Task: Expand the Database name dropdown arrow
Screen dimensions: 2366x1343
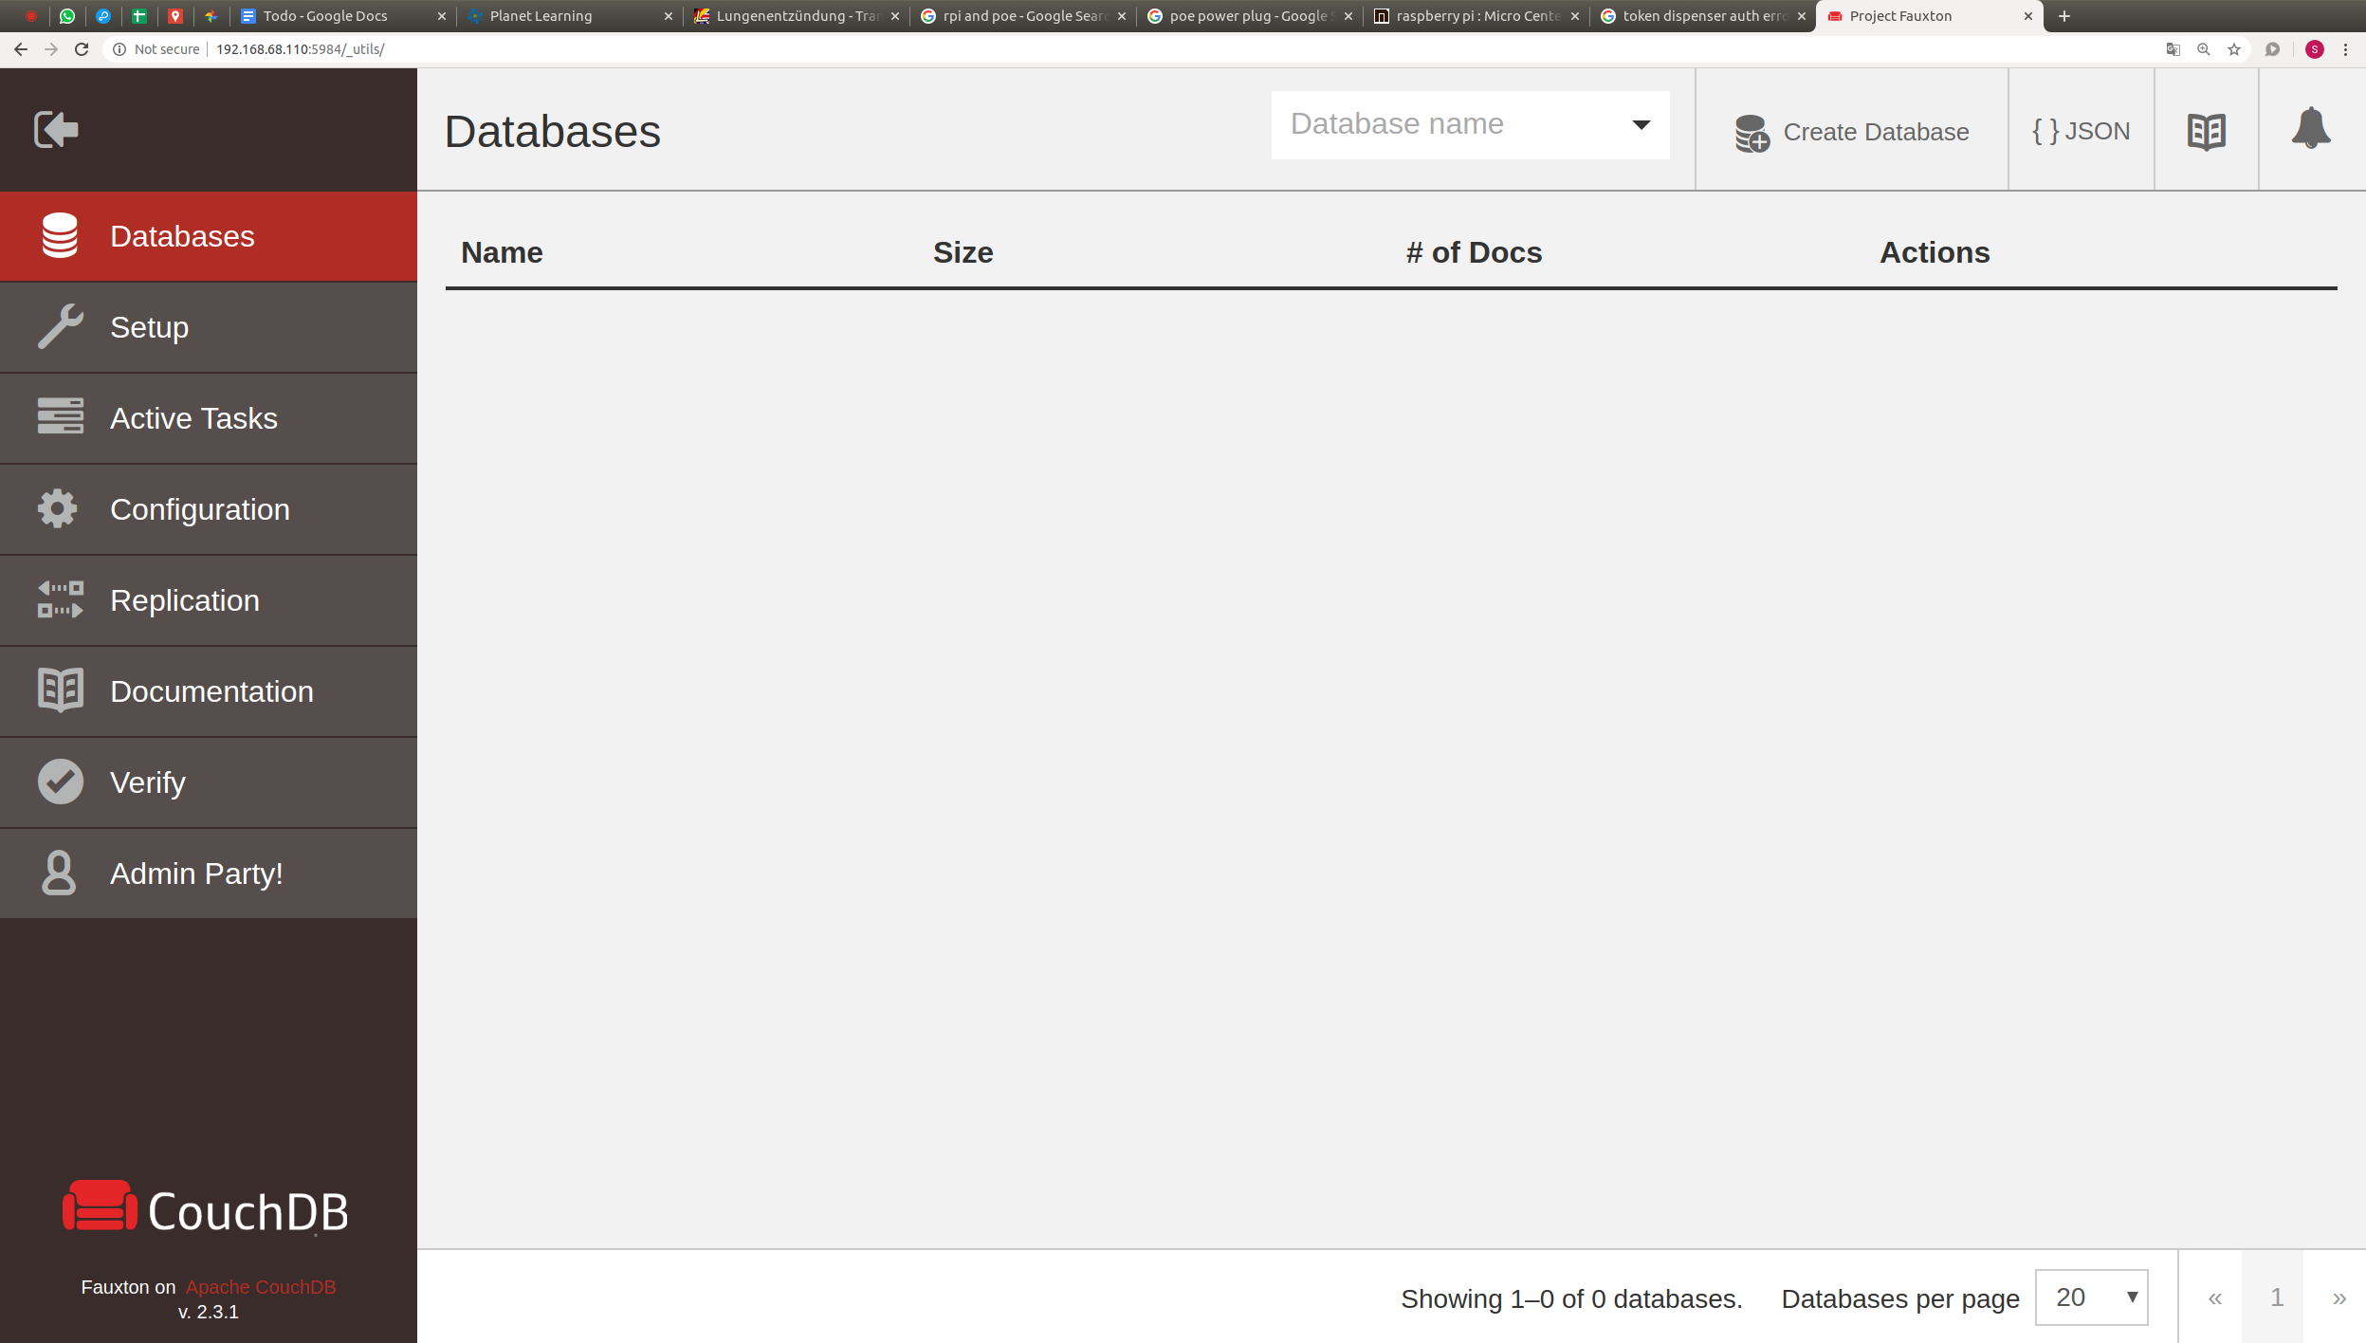Action: tap(1641, 125)
